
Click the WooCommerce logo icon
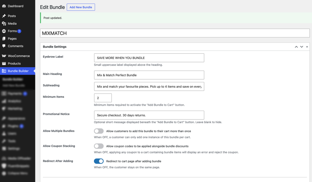click(x=4, y=56)
